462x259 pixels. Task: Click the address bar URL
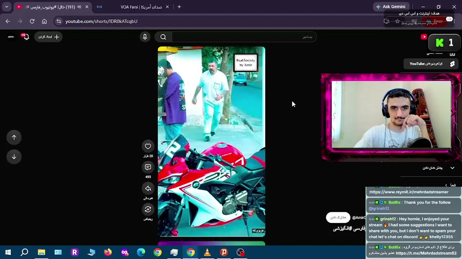tap(101, 21)
